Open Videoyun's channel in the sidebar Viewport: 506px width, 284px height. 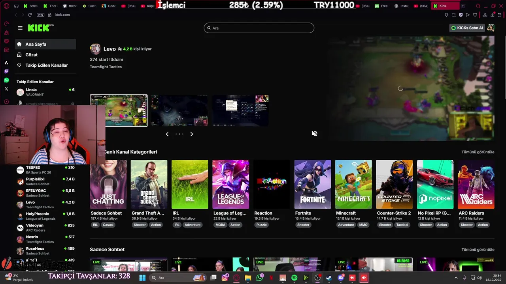click(45, 228)
